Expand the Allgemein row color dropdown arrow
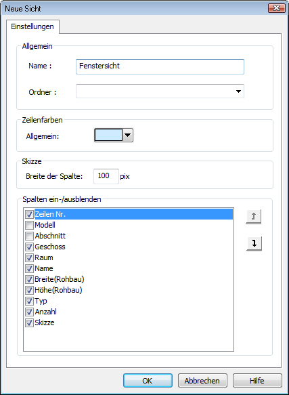Screen dimensions: 289x395 (128, 136)
